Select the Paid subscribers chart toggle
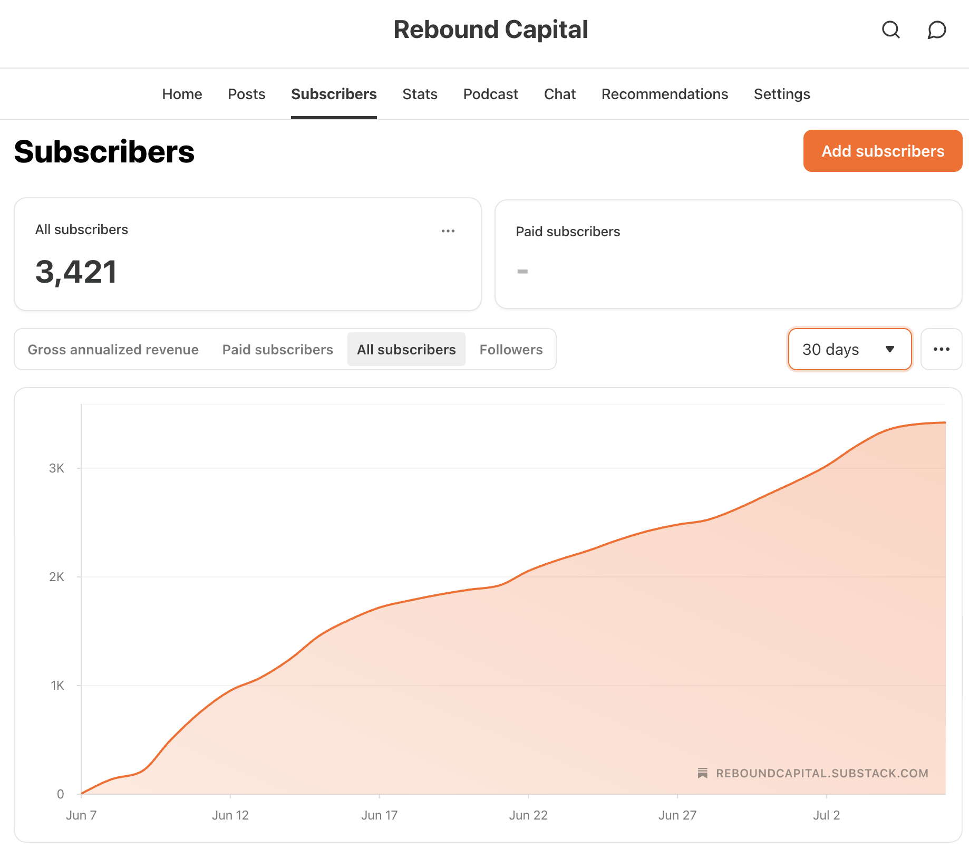 click(x=277, y=349)
